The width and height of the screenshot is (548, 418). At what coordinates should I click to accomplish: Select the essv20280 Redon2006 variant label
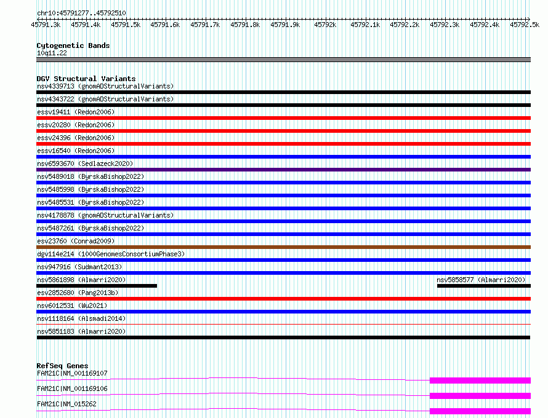point(76,125)
